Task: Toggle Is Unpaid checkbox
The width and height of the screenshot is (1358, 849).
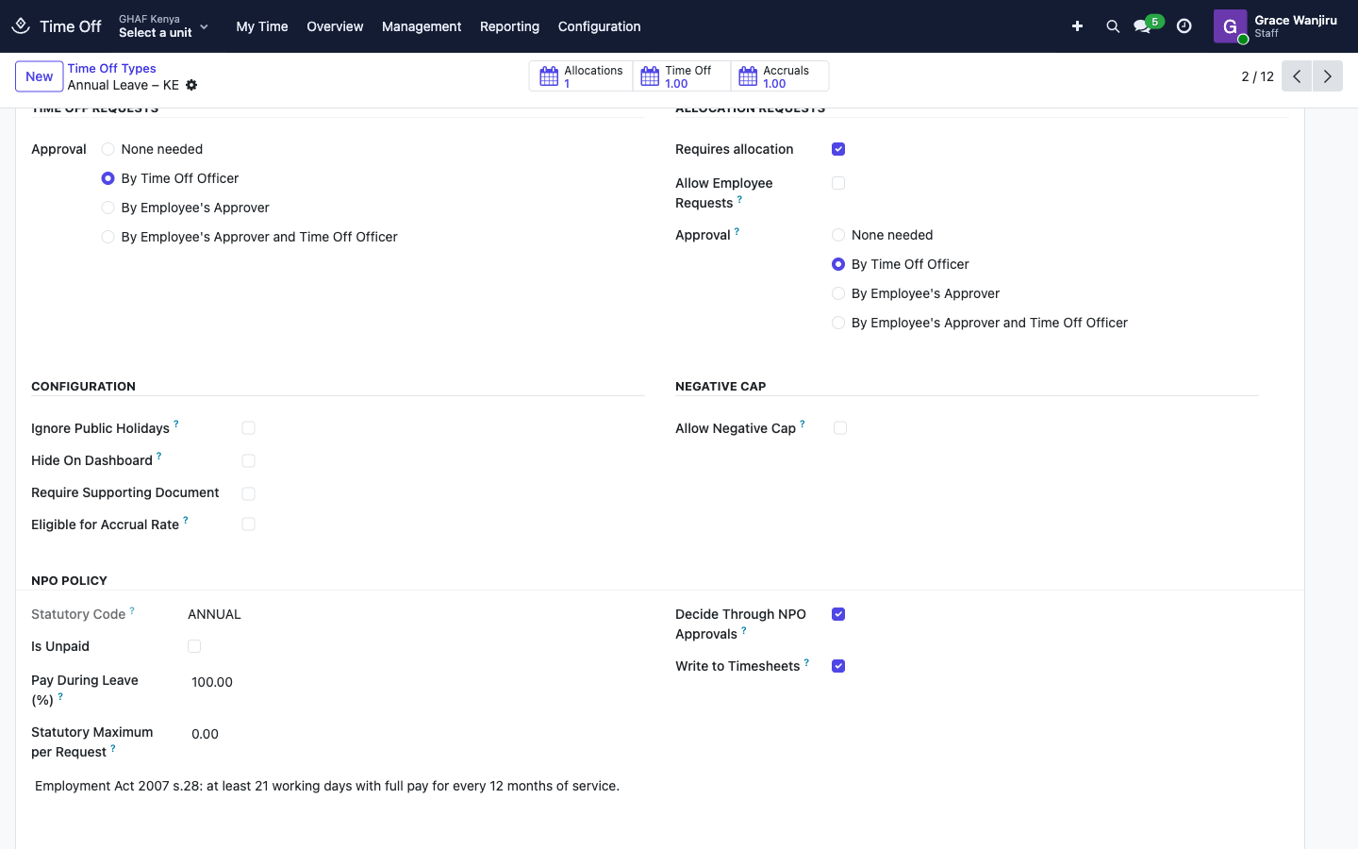Action: (194, 646)
